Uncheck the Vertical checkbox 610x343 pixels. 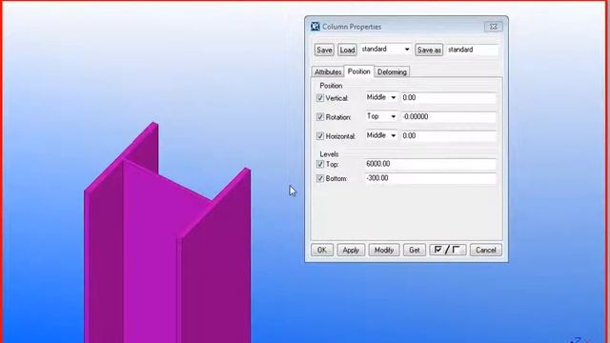(320, 98)
